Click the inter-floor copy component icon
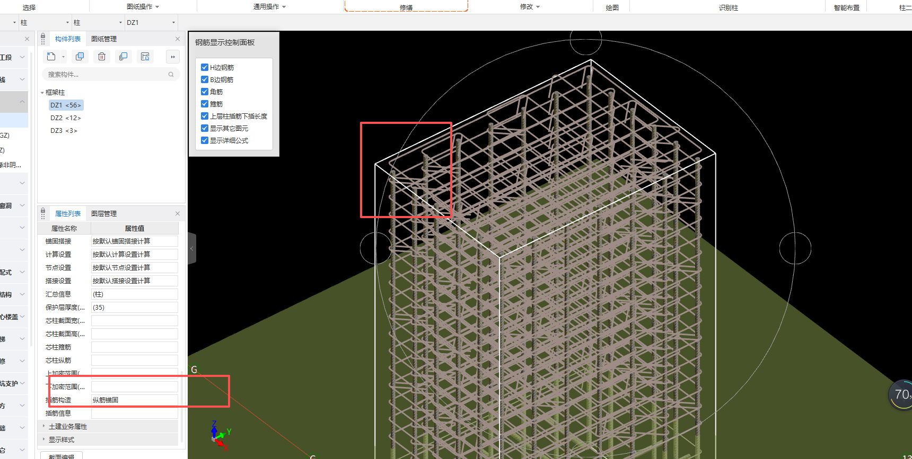912x459 pixels. point(124,57)
